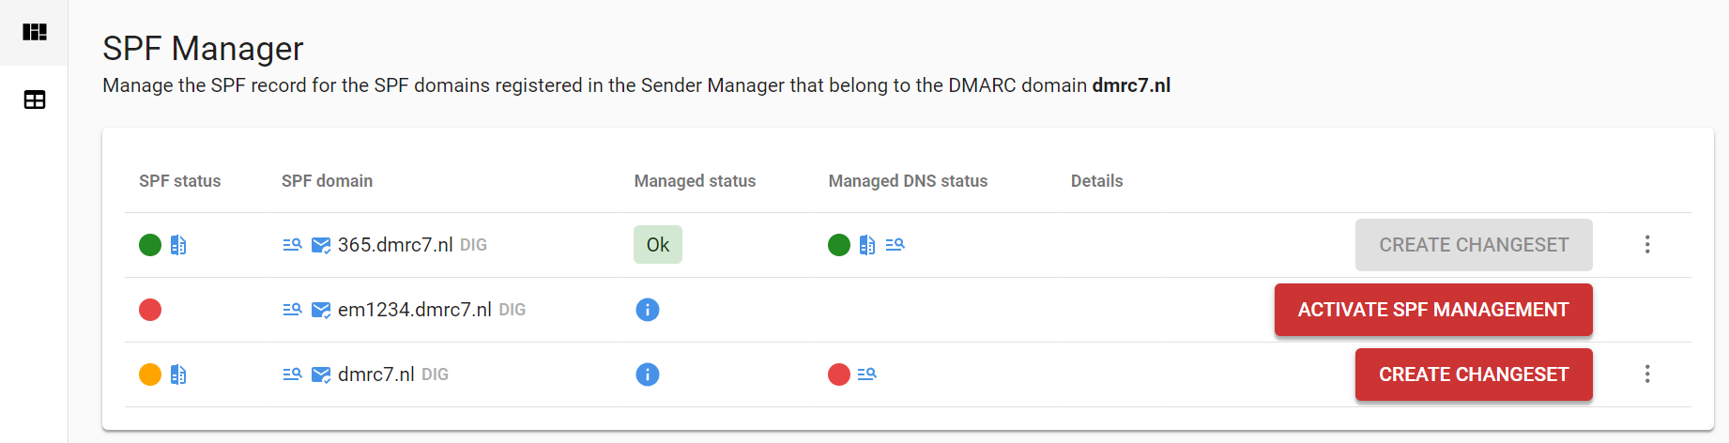Click the info icon in em1234.dmrc7.nl row
The height and width of the screenshot is (443, 1729).
(x=648, y=310)
